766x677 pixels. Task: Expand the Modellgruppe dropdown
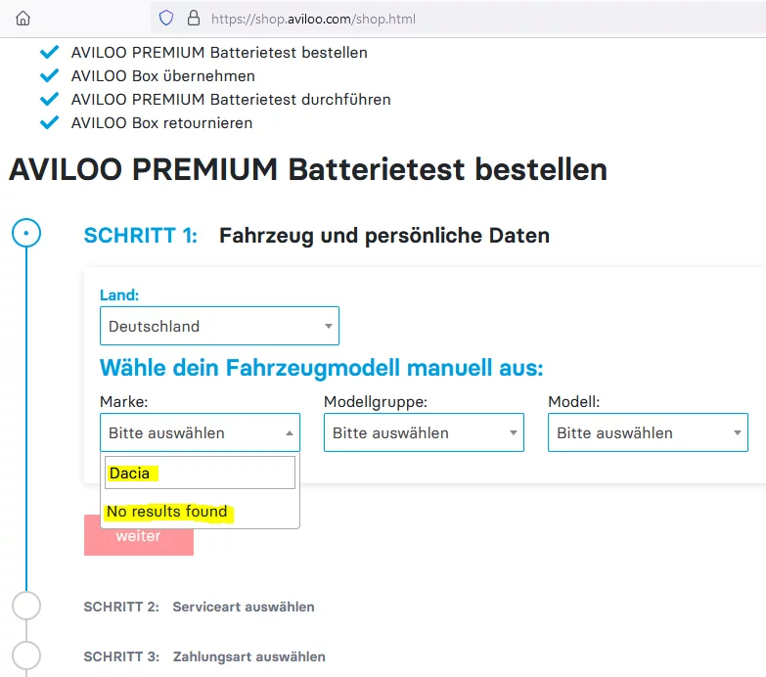click(424, 432)
